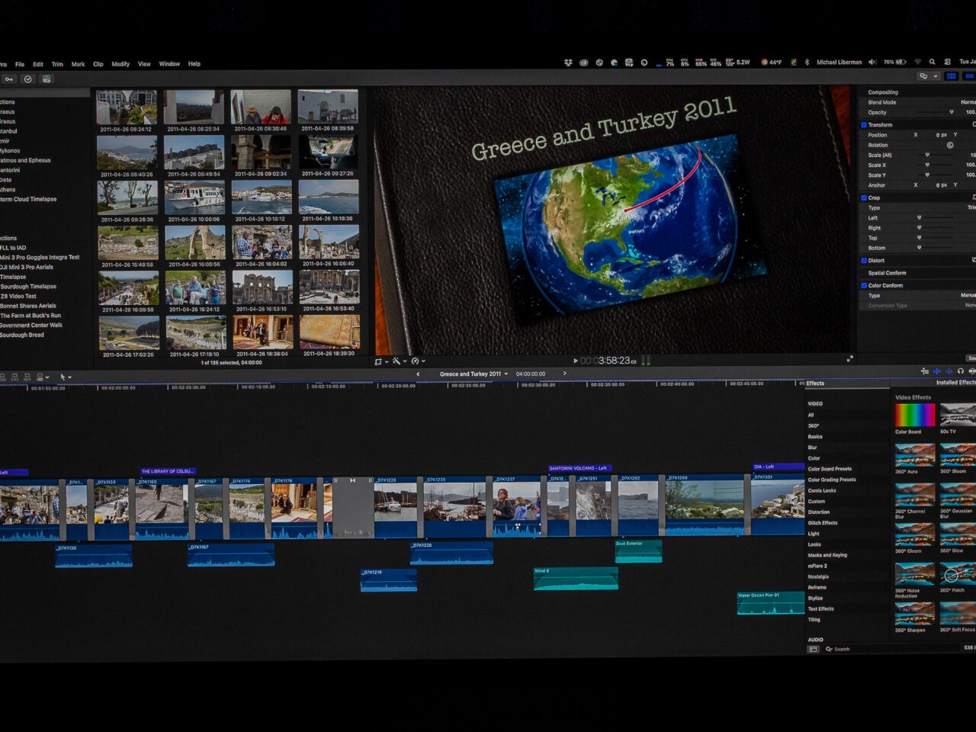Toggle the viewer fullscreen arrows icon
Image resolution: width=976 pixels, height=732 pixels.
point(849,359)
